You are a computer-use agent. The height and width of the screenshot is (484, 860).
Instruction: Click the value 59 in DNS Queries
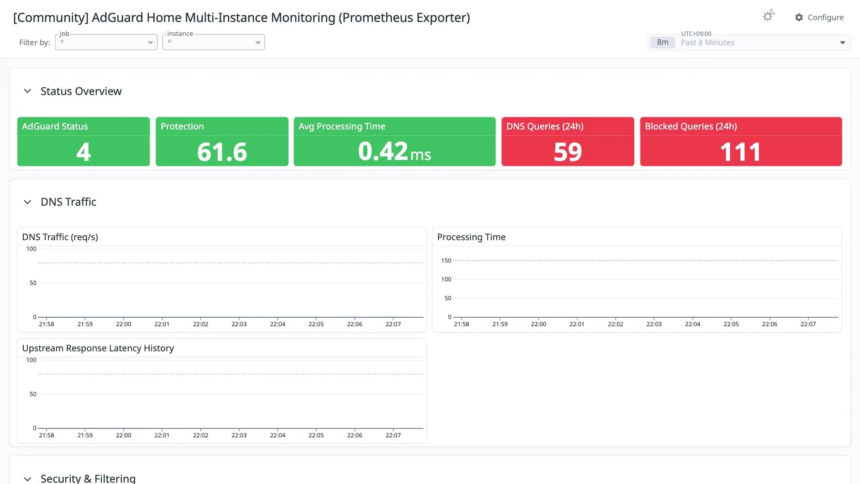(x=568, y=152)
